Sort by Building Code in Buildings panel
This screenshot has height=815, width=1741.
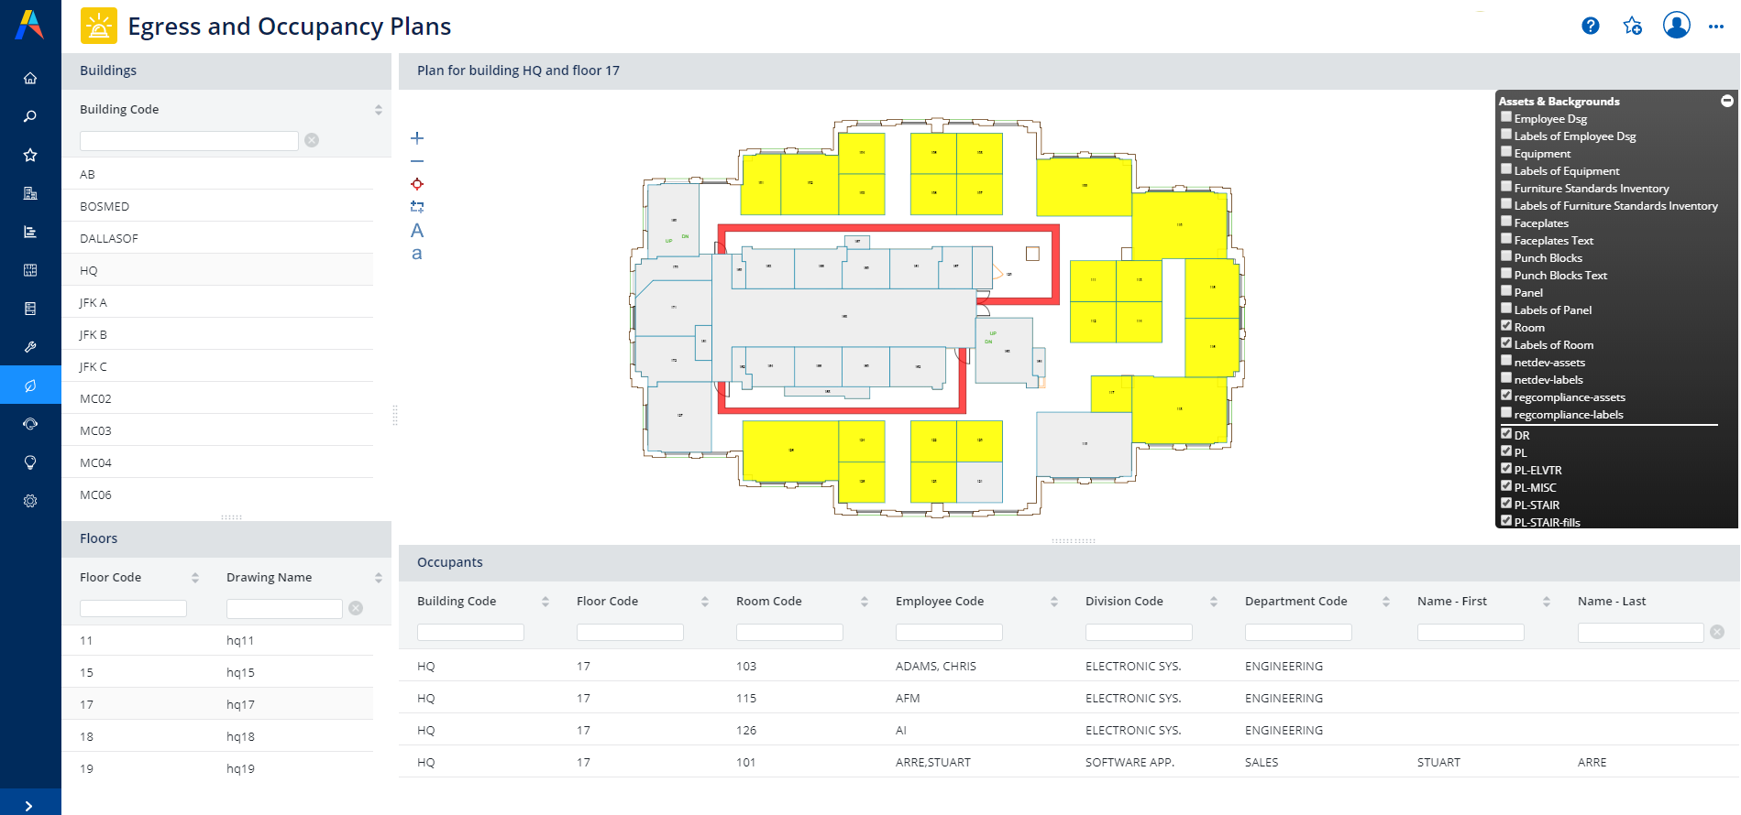point(378,110)
